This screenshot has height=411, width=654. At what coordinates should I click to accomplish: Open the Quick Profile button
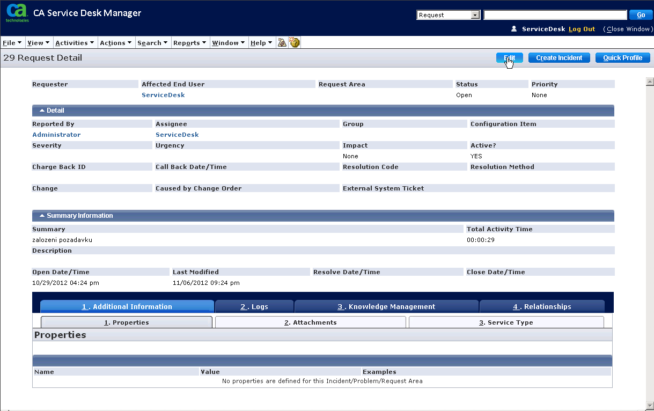(x=623, y=58)
